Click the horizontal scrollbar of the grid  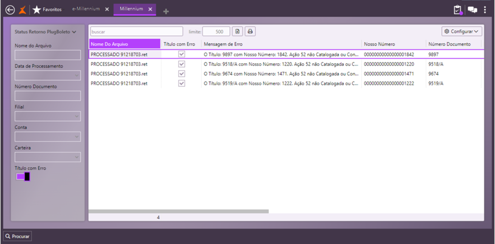pyautogui.click(x=178, y=211)
